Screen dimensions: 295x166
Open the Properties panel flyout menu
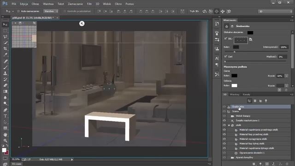pyautogui.click(x=291, y=20)
